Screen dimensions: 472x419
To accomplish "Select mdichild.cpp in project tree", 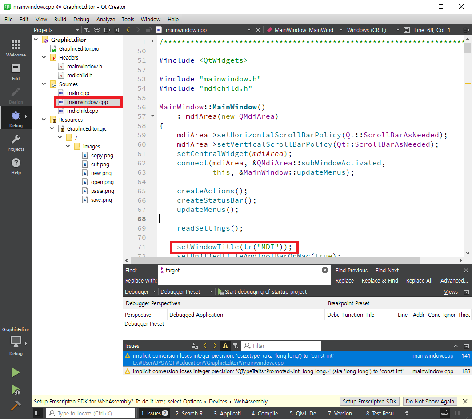I will tap(83, 111).
